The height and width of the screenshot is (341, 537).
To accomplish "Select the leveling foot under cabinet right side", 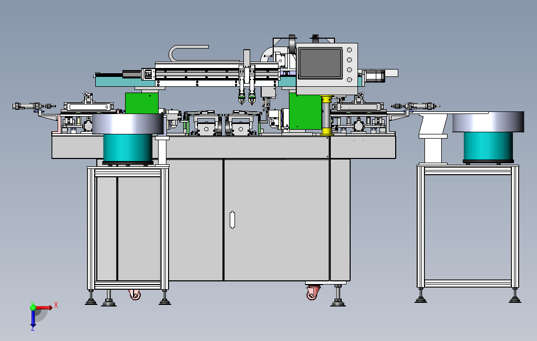I will coord(338,295).
